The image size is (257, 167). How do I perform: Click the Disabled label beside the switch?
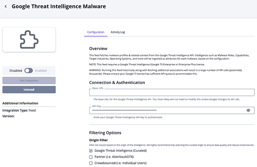click(x=16, y=71)
